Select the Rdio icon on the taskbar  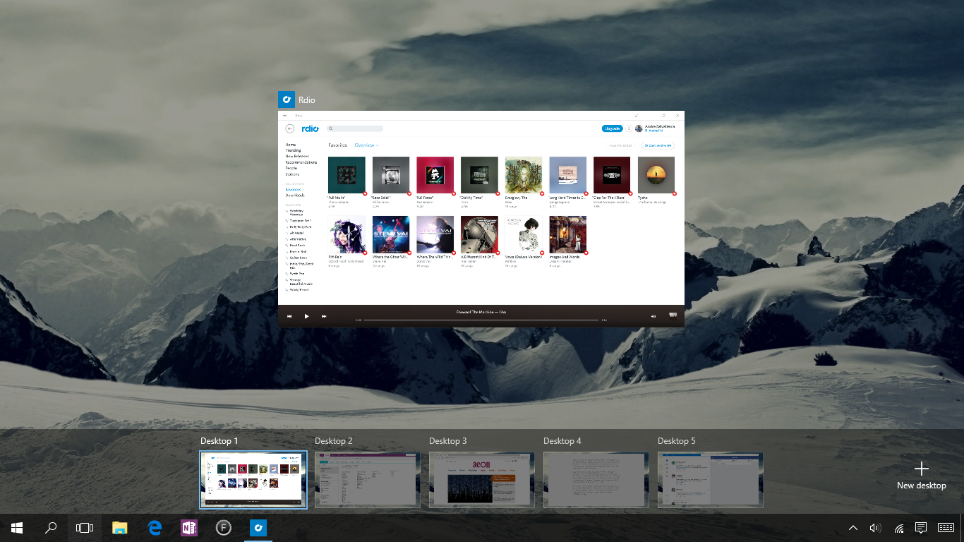point(258,527)
